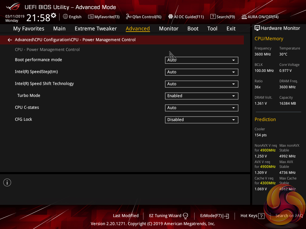Click Last Modified button
This screenshot has width=306, height=229.
click(126, 216)
